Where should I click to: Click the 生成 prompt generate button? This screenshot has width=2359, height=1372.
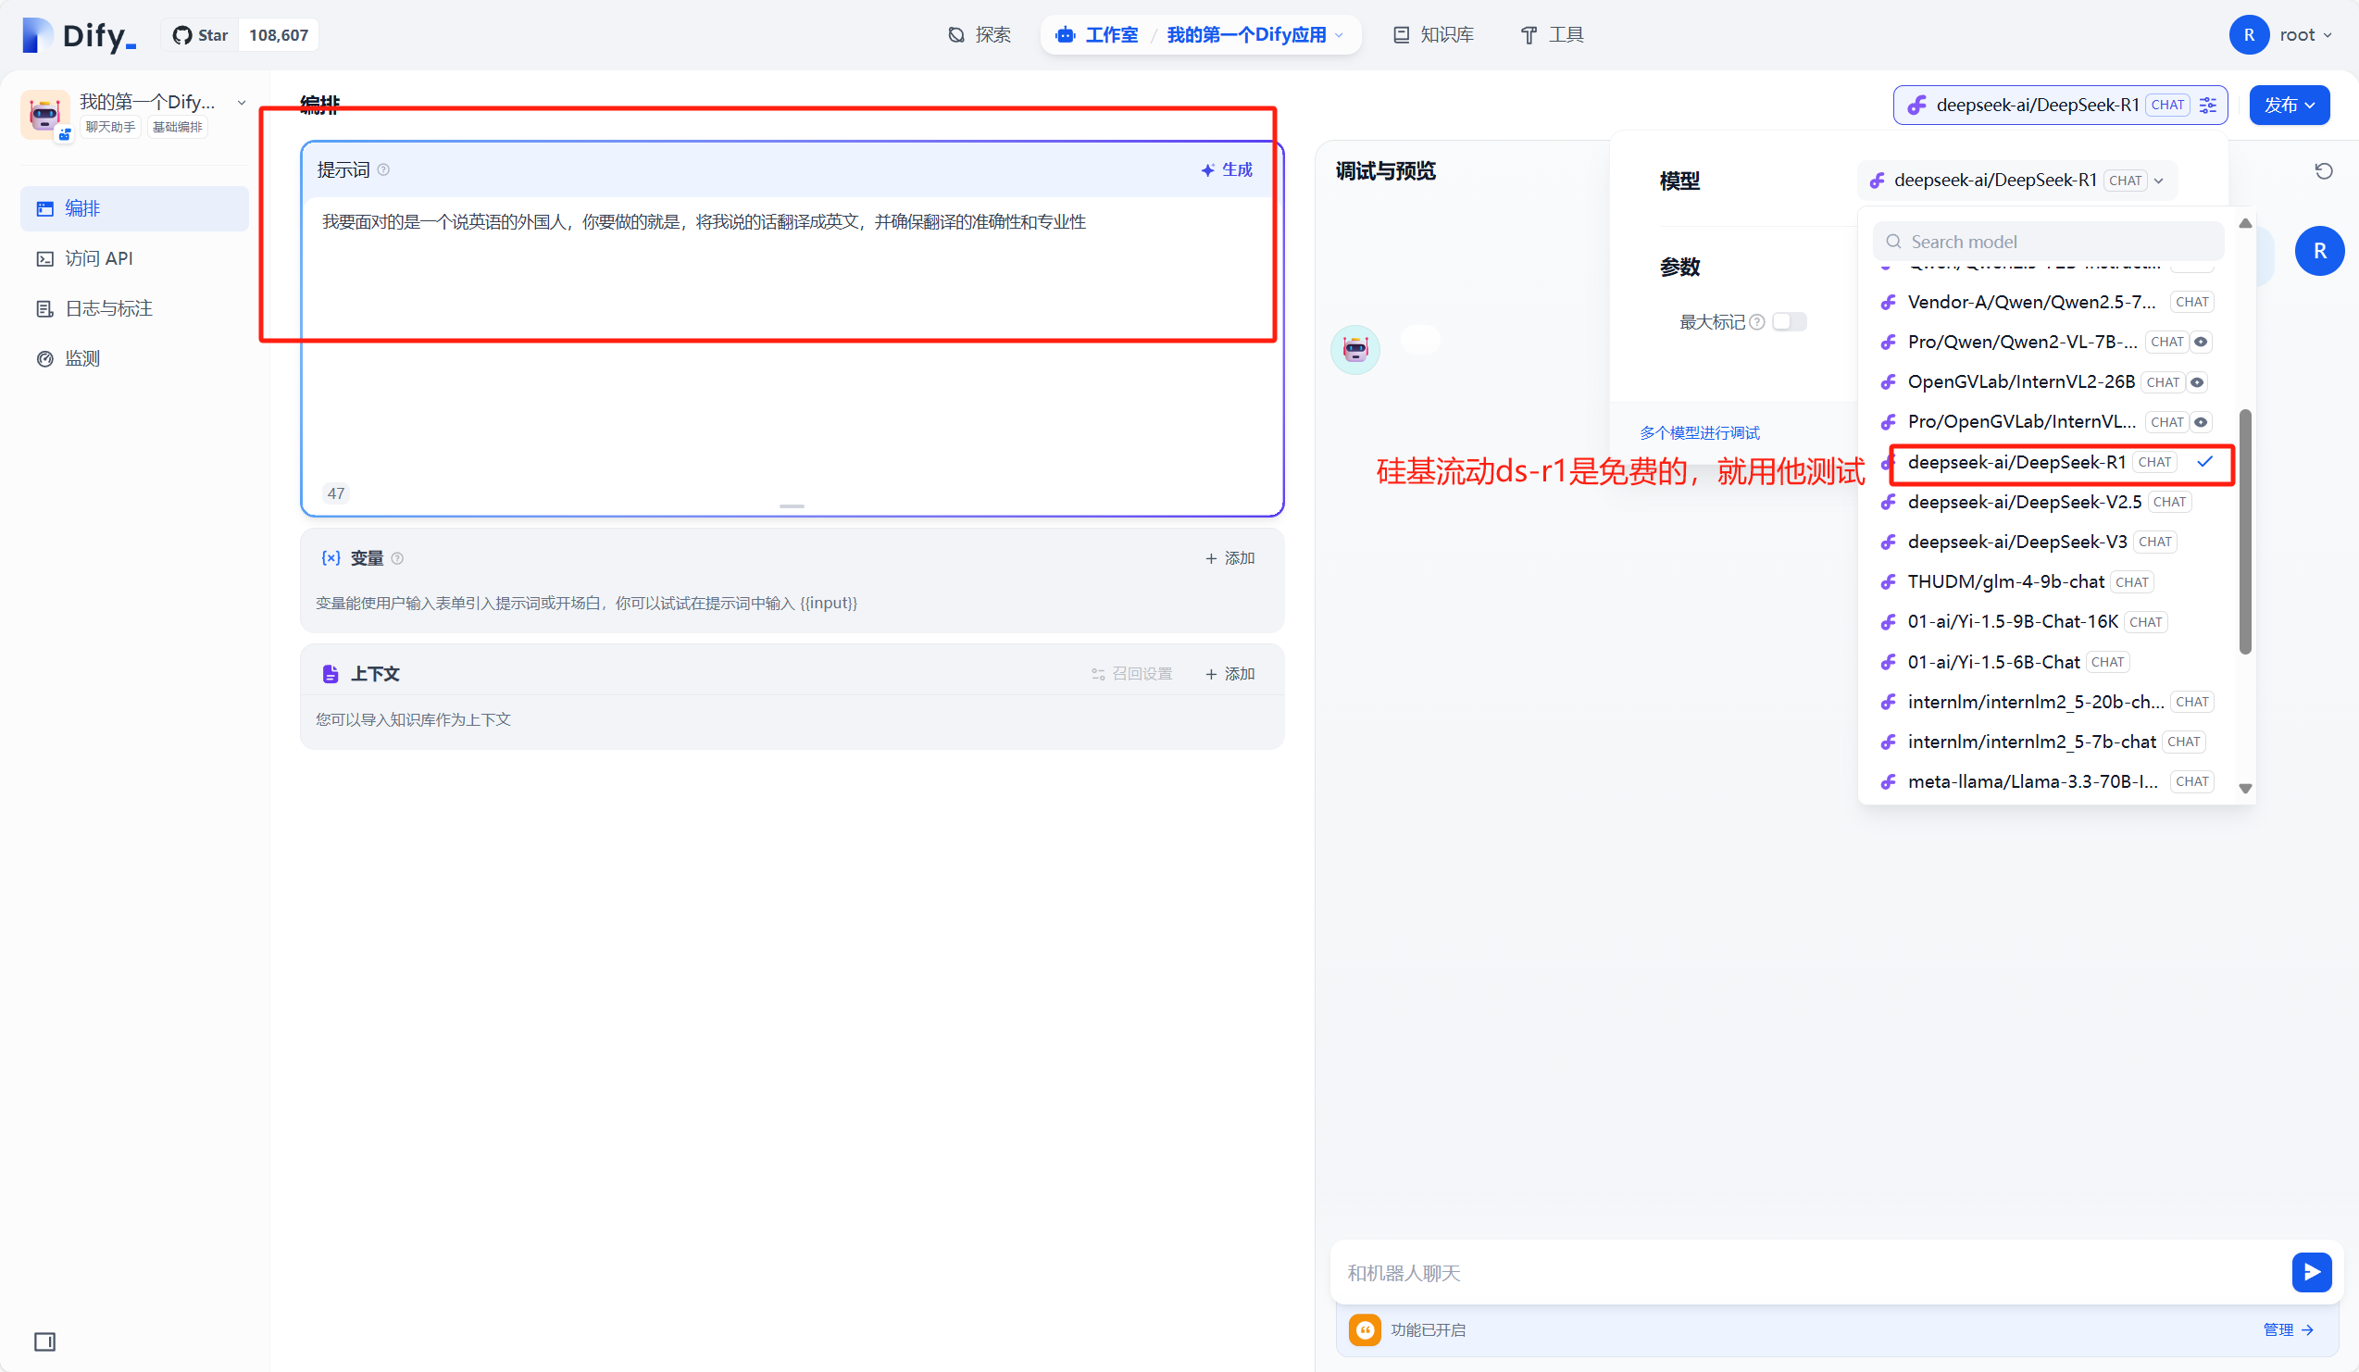pyautogui.click(x=1227, y=169)
